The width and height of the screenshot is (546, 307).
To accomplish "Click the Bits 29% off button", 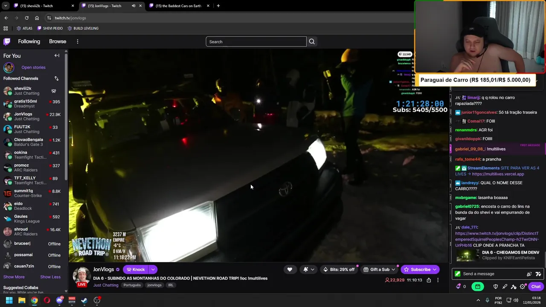I will click(339, 269).
